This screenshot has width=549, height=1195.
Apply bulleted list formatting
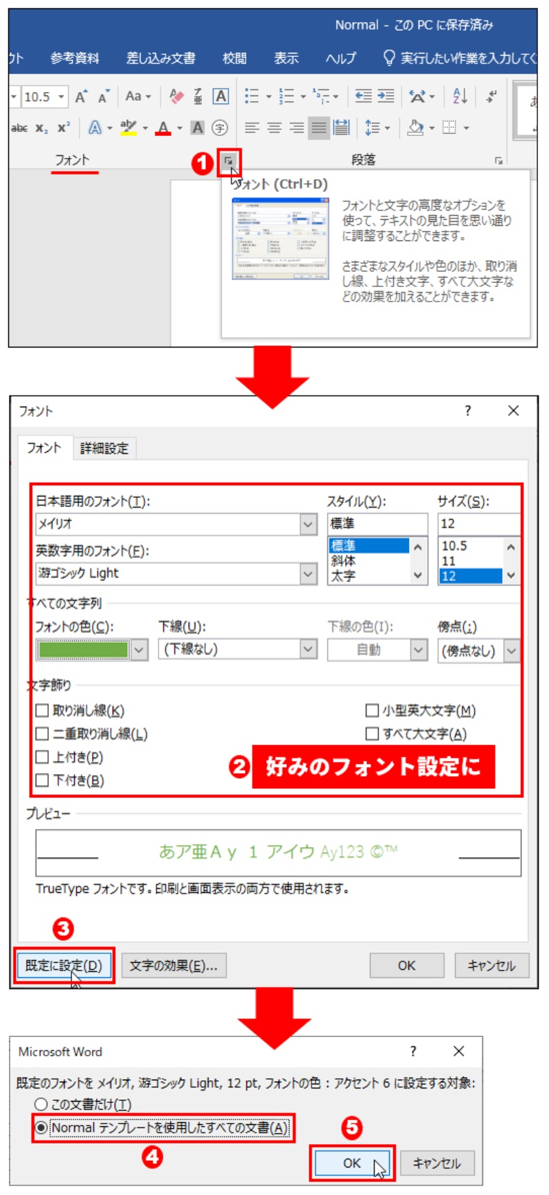[252, 96]
